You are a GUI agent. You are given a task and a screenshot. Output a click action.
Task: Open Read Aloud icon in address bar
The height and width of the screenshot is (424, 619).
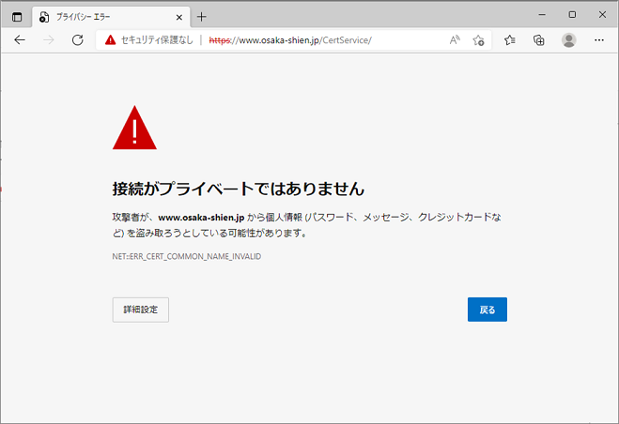click(455, 39)
